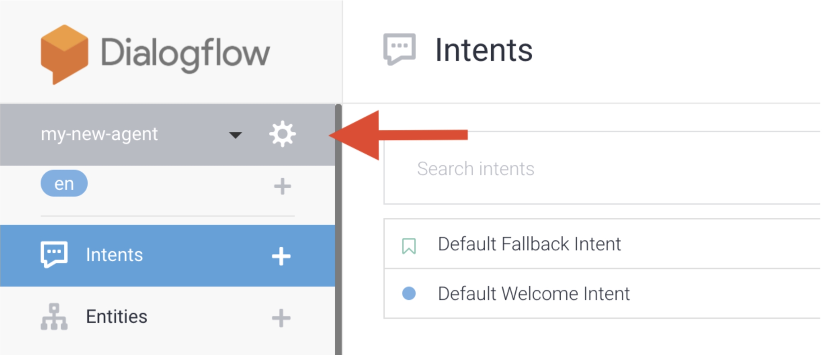828x355 pixels.
Task: Open Default Welcome Intent
Action: [x=534, y=294]
